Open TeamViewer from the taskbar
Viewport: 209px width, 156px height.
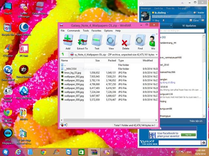69,152
